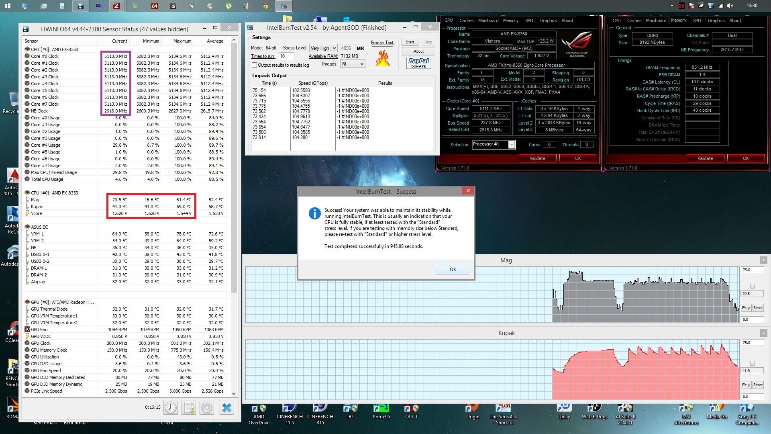Click the volume speaker icon in system tray

click(x=730, y=6)
